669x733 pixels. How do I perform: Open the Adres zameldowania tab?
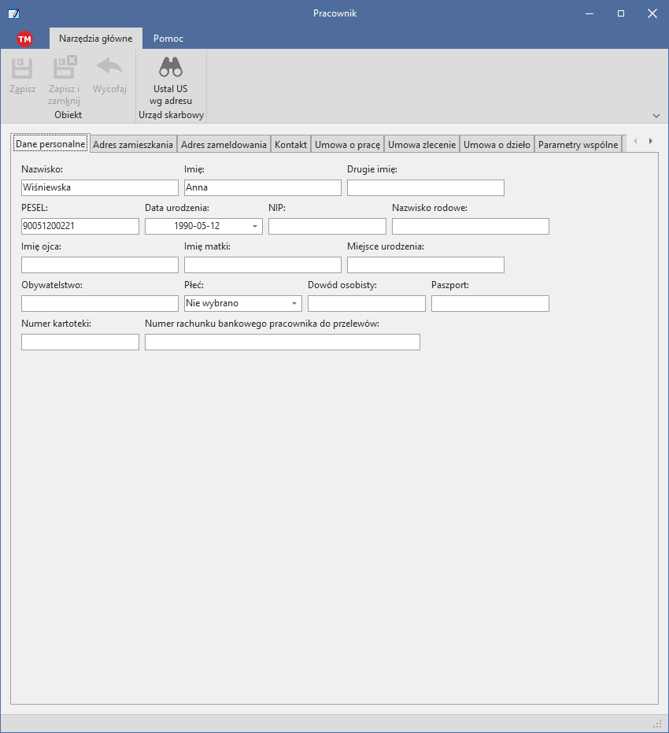pos(224,144)
